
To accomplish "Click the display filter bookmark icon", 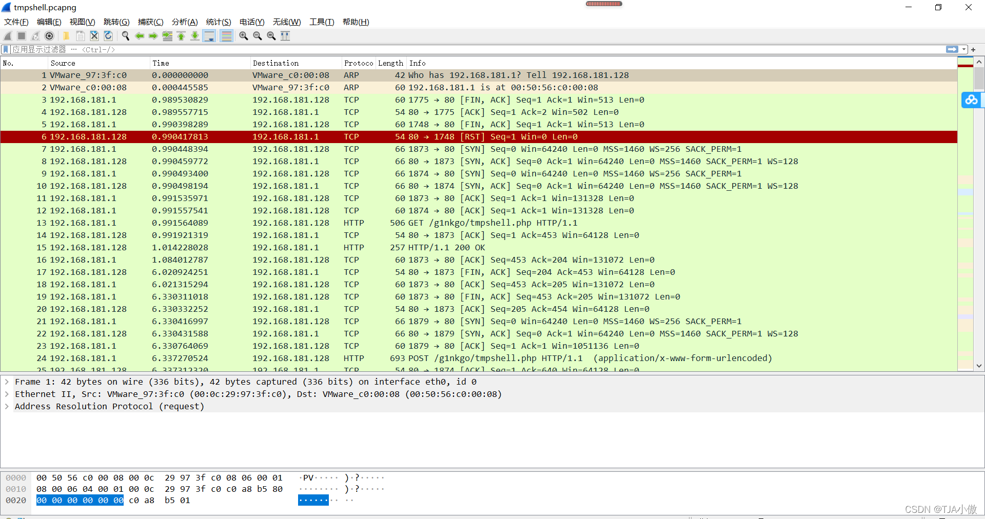I will 6,49.
